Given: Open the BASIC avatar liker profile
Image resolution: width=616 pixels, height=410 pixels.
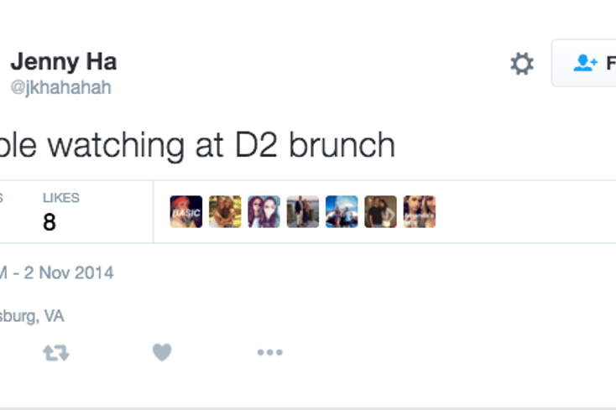Looking at the screenshot, I should (x=186, y=212).
